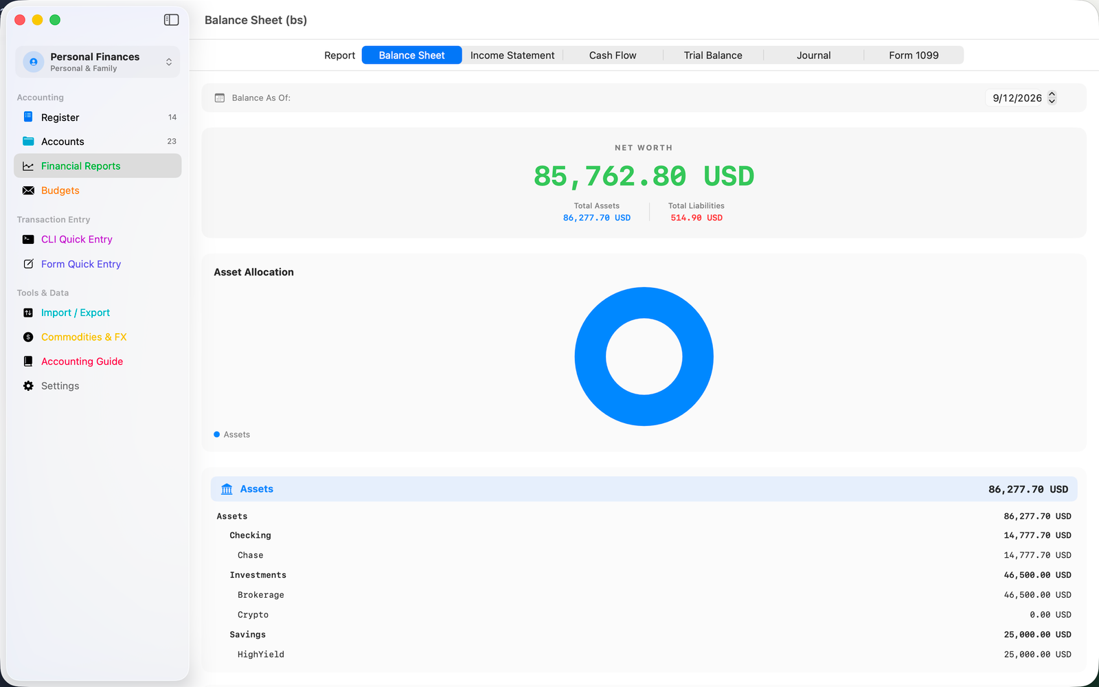Open the Trial Balance tab
Screen dimensions: 1099x687
713,55
